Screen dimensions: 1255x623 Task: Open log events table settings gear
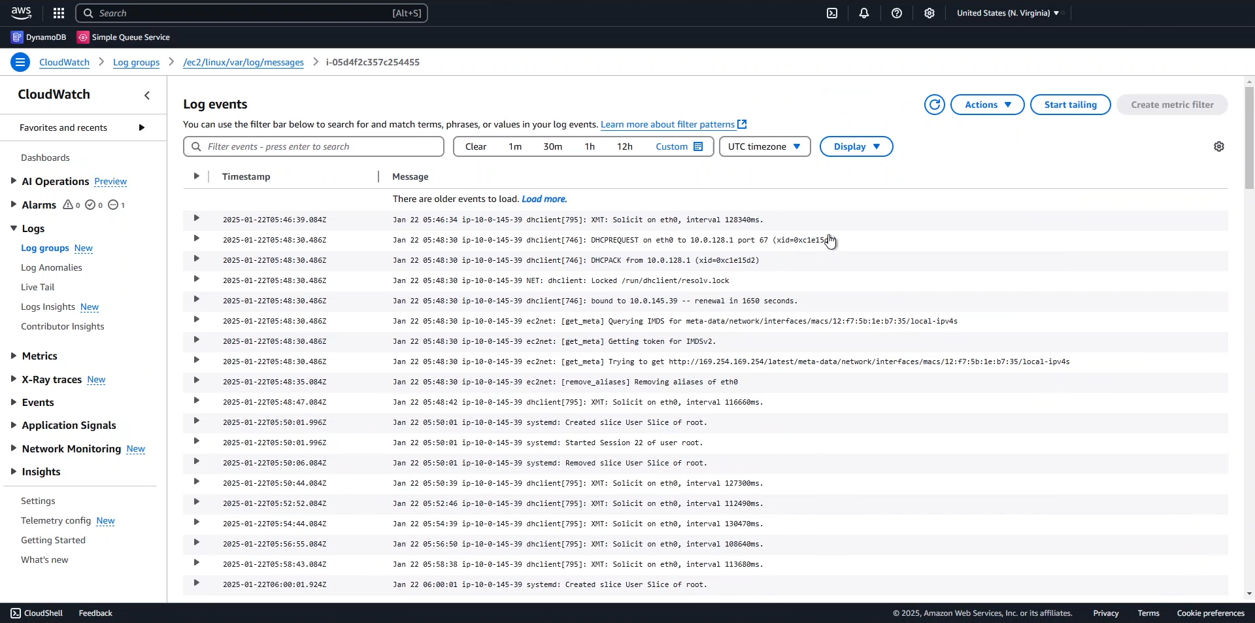coord(1219,147)
